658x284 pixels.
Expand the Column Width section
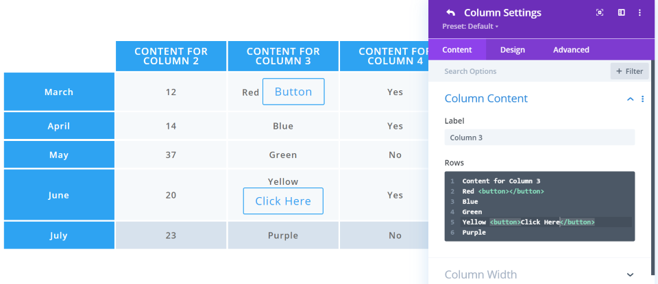click(630, 274)
